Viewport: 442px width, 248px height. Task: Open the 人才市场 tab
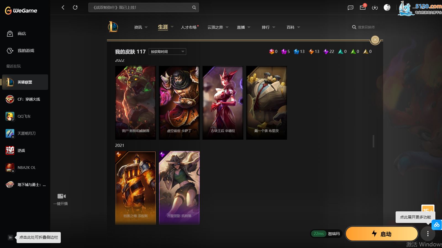click(189, 27)
